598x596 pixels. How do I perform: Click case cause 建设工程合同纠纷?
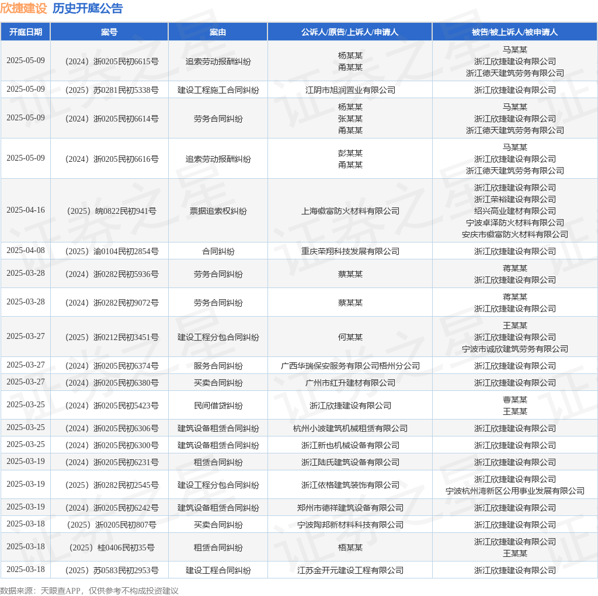pyautogui.click(x=218, y=570)
